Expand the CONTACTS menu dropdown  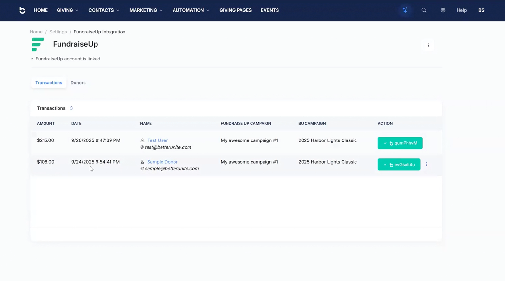tap(104, 10)
